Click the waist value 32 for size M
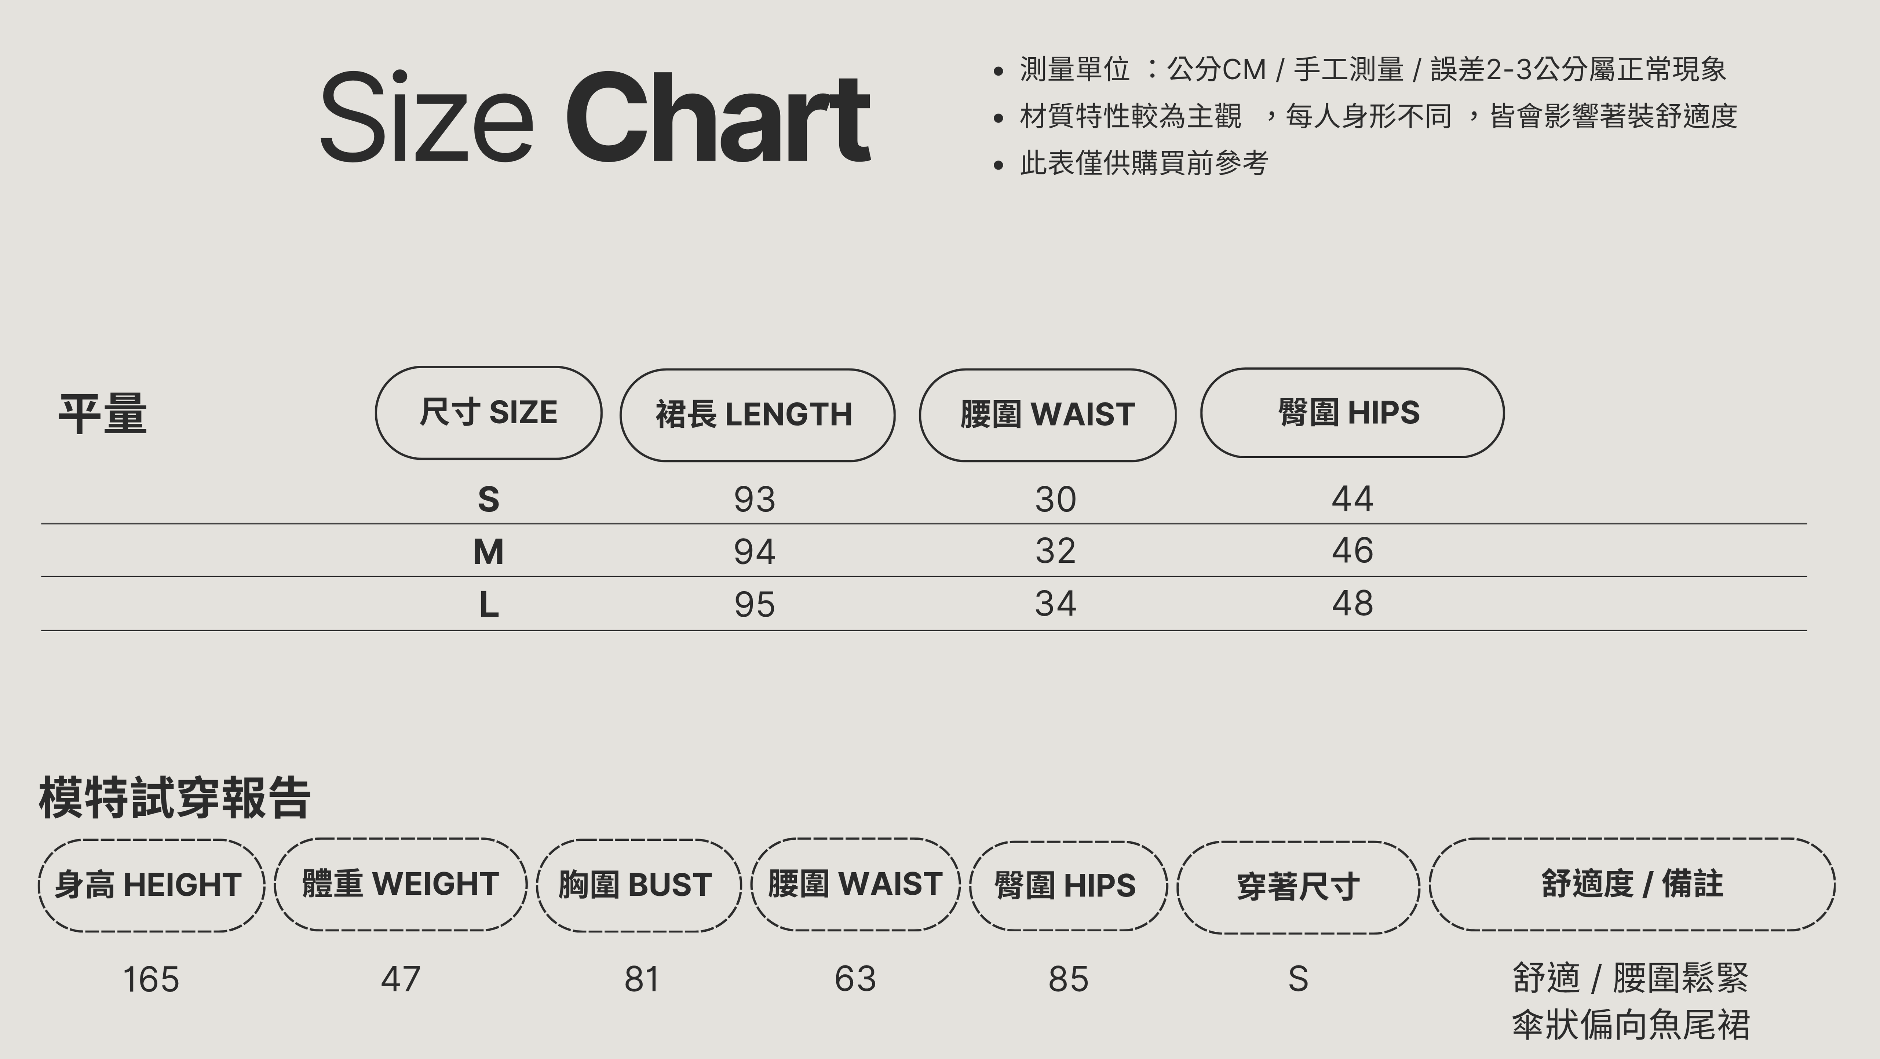 tap(1055, 551)
